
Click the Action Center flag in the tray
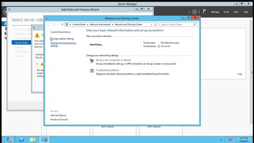pyautogui.click(x=225, y=139)
